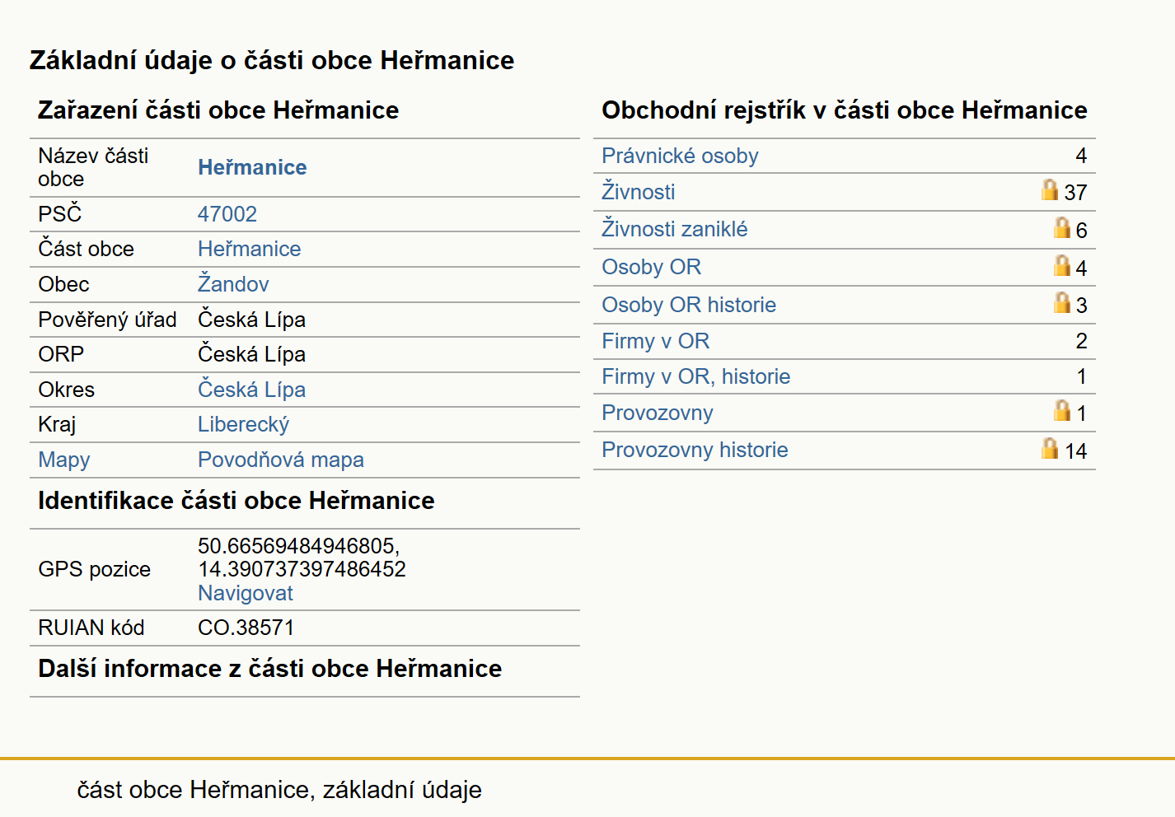Click the lock icon beside Živnosti count

coord(1049,190)
